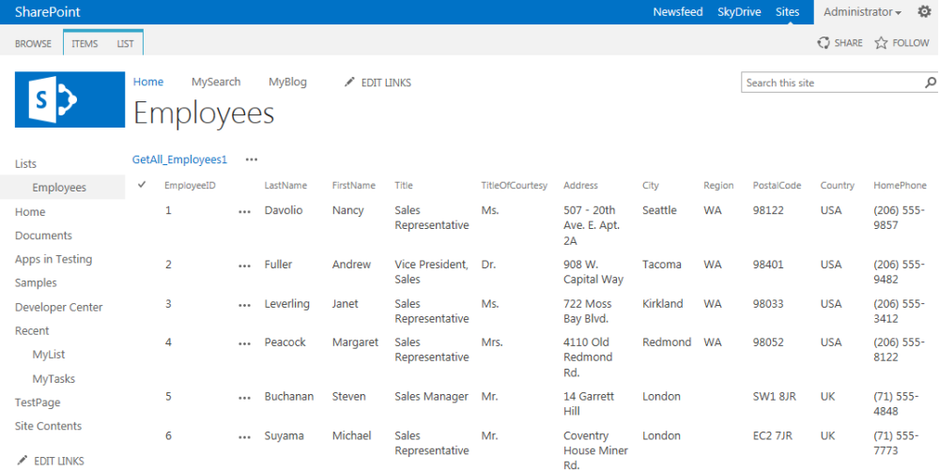Sort by FirstName column header
Viewport: 939px width, 471px height.
[x=354, y=186]
